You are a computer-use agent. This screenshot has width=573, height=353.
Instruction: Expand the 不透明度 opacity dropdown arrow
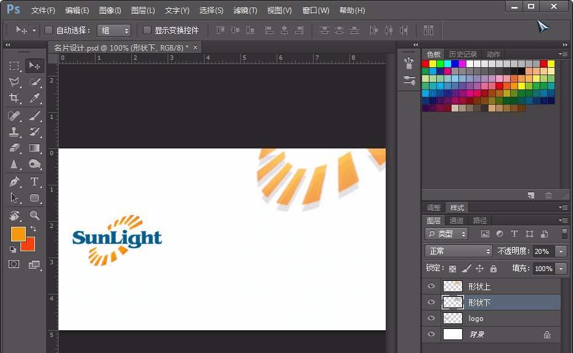(561, 251)
